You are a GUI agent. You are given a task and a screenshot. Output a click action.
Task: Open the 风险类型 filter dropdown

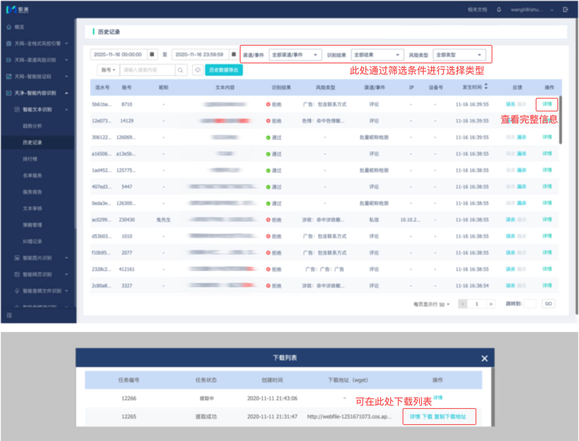coord(459,55)
